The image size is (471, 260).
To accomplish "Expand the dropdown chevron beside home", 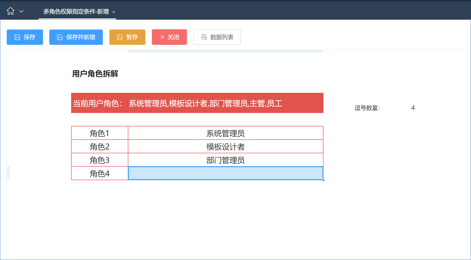I will (22, 11).
